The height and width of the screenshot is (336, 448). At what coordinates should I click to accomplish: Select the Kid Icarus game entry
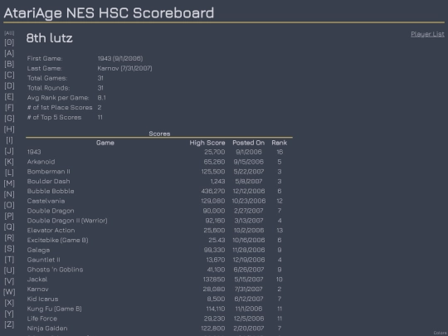[x=42, y=299]
